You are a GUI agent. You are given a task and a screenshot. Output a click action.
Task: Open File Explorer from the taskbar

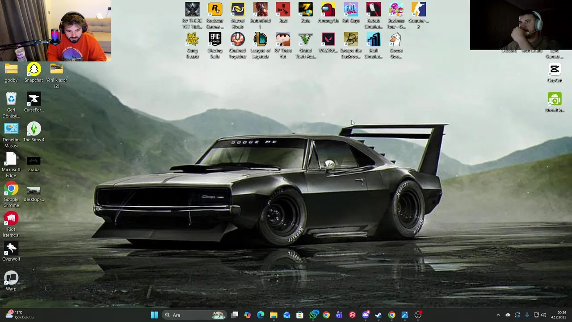tap(273, 315)
